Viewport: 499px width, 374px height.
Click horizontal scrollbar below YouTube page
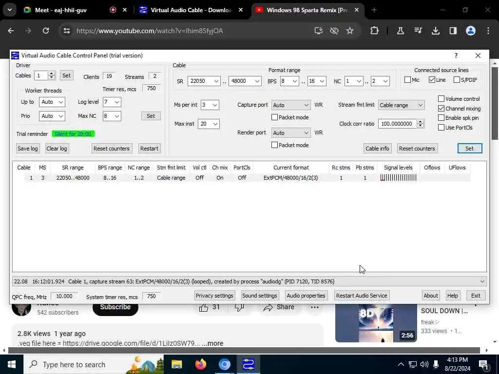[244, 350]
